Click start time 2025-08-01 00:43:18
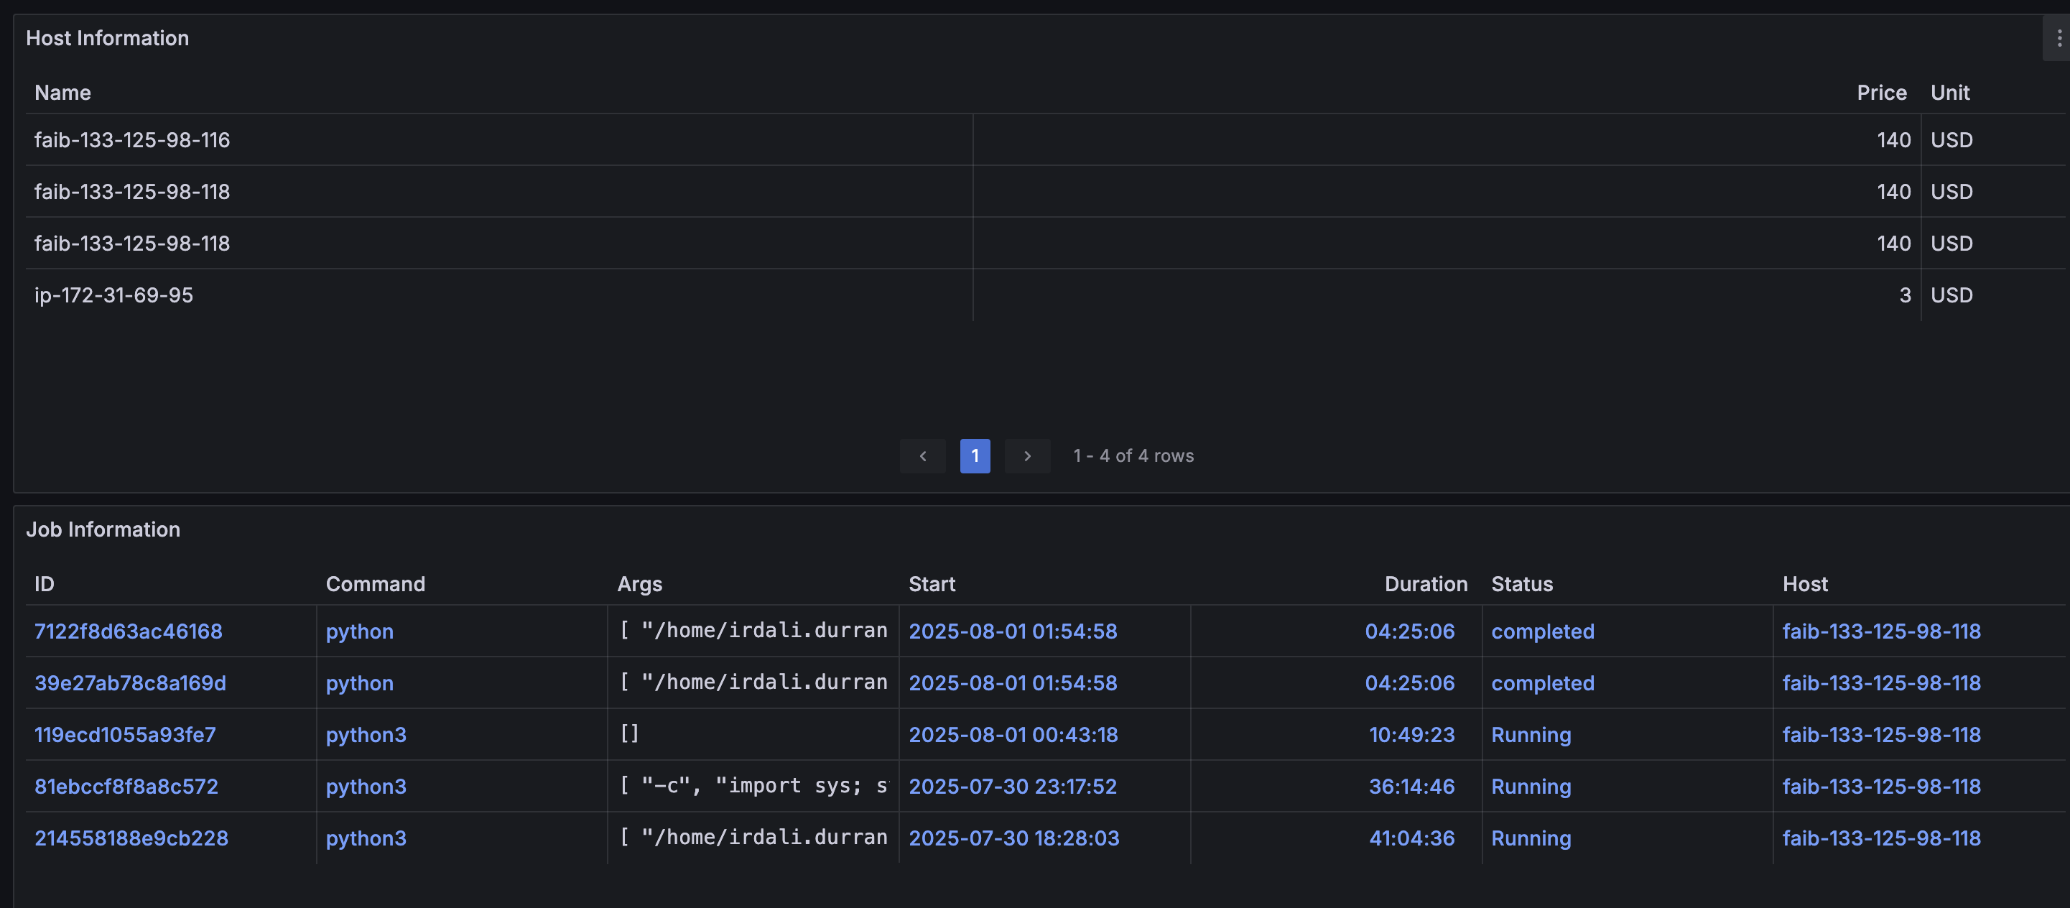Viewport: 2070px width, 908px height. 1013,734
